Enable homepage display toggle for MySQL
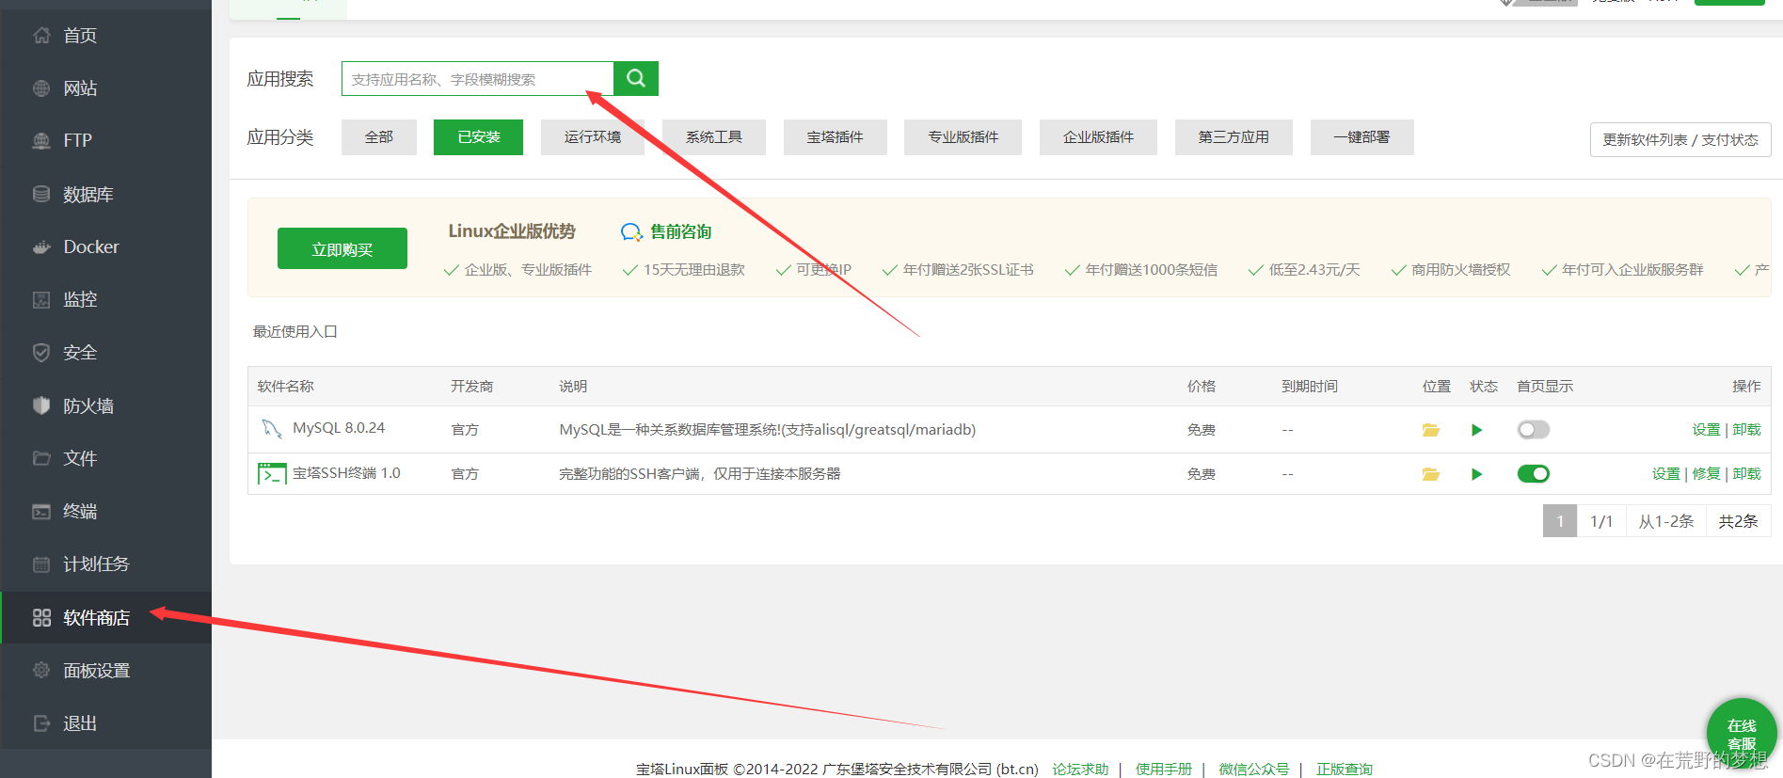 click(1534, 430)
